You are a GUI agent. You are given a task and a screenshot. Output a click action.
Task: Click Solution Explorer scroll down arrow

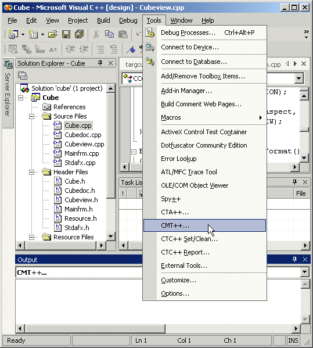[x=110, y=236]
